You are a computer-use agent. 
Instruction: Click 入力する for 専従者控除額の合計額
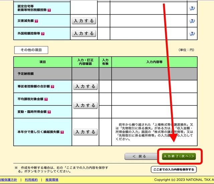pyautogui.click(x=85, y=86)
